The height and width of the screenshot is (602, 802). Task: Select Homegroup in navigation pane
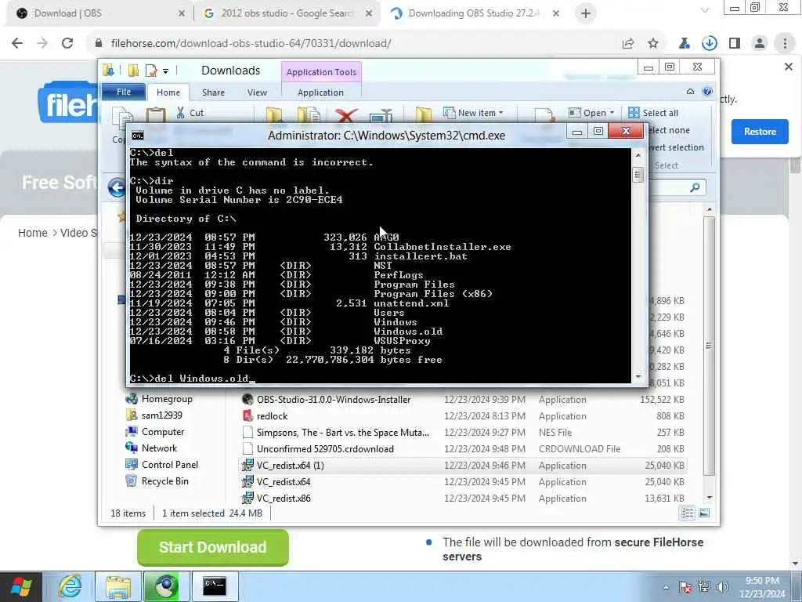(160, 399)
